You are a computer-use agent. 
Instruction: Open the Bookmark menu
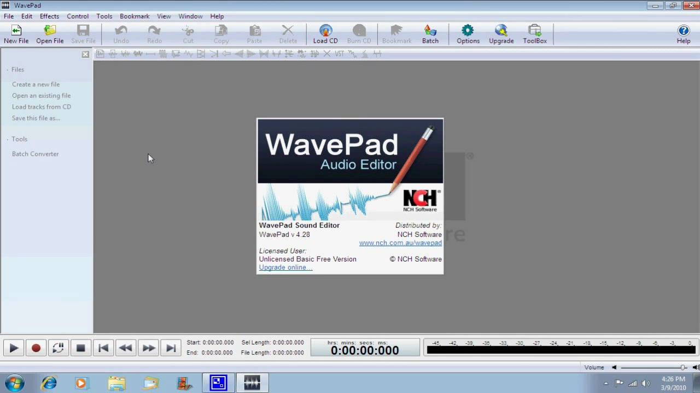point(135,16)
